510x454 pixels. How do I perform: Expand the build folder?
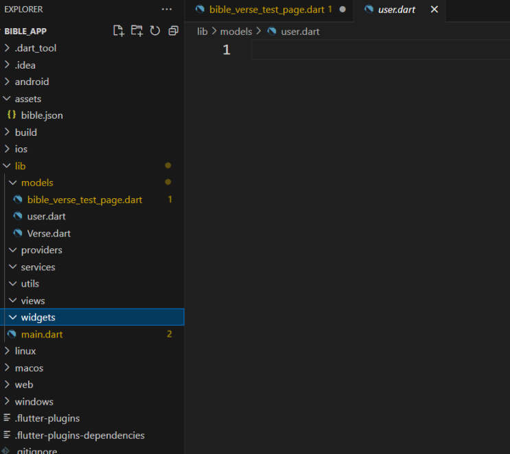tap(93, 132)
